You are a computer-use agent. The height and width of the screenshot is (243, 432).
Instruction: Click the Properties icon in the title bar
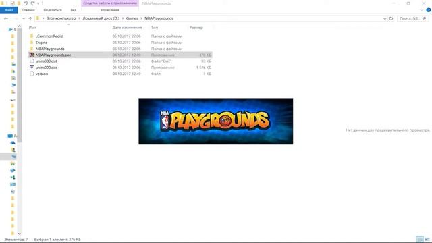tap(12, 3)
